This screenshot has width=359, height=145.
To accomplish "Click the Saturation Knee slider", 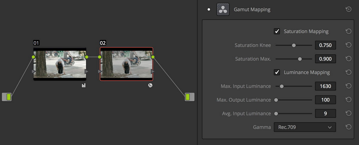I will click(294, 45).
